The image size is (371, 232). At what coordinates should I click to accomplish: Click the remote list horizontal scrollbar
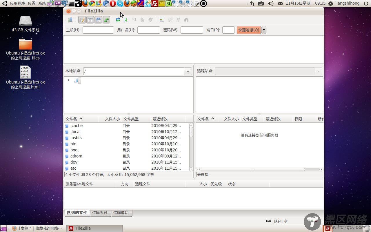(259, 169)
